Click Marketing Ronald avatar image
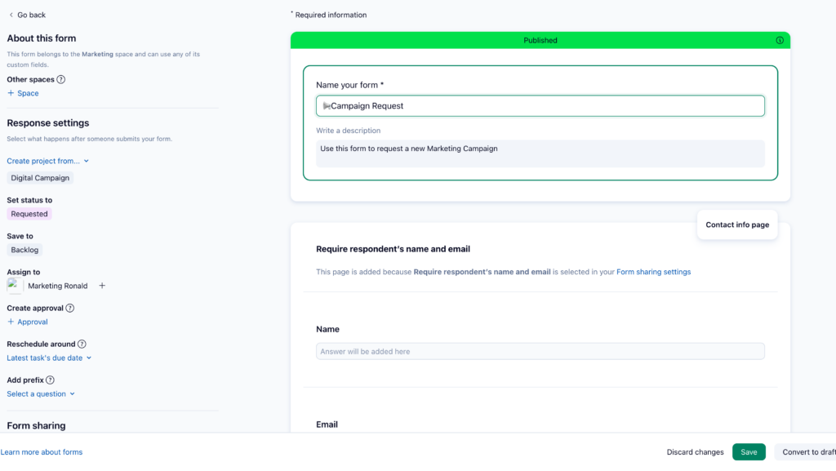The image size is (836, 471). pyautogui.click(x=15, y=286)
